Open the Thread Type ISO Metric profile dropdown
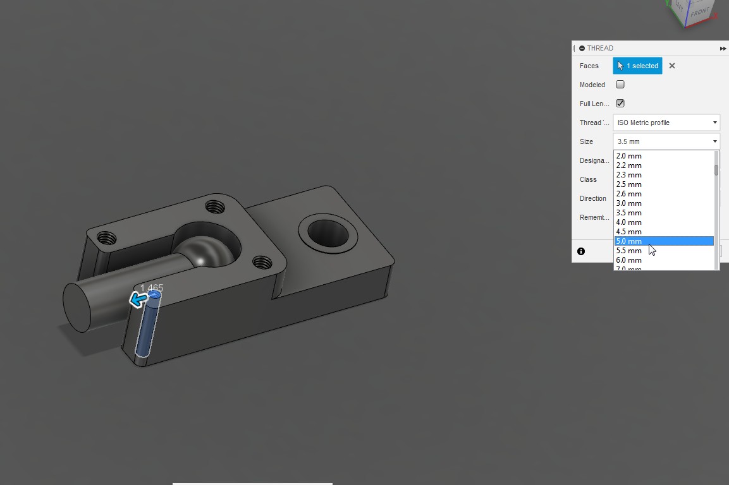Screen dimensions: 729x485 [x=666, y=123]
